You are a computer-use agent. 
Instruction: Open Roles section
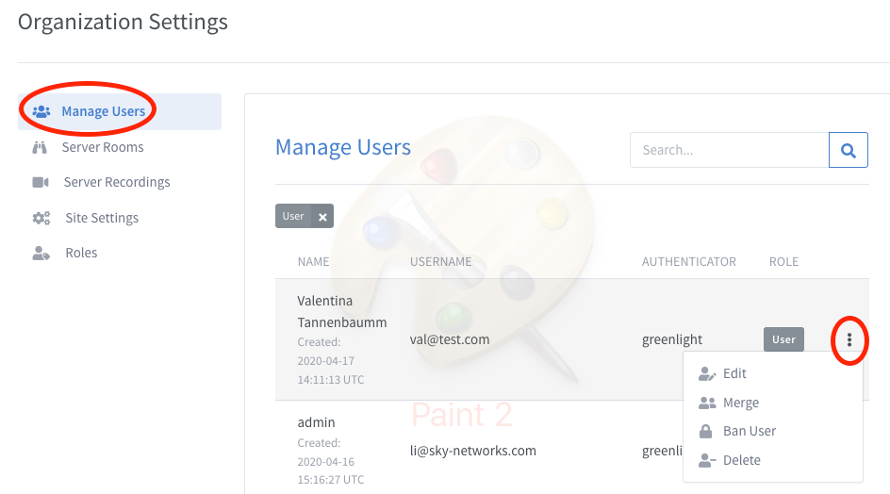pos(81,253)
